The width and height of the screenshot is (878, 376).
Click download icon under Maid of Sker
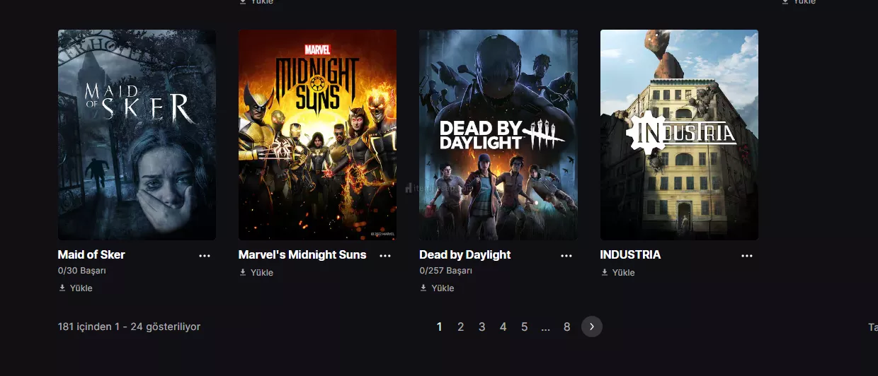(62, 288)
